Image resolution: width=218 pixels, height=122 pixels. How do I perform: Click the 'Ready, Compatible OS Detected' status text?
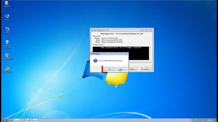click(112, 42)
